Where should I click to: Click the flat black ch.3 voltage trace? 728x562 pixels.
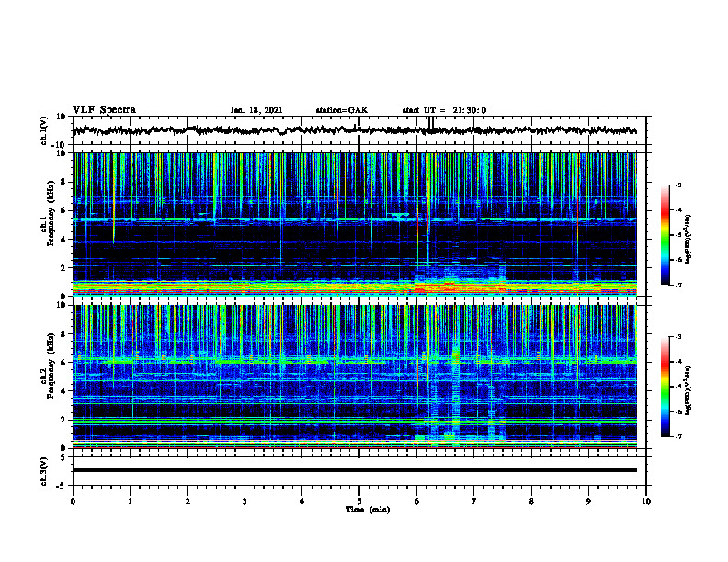pyautogui.click(x=355, y=470)
